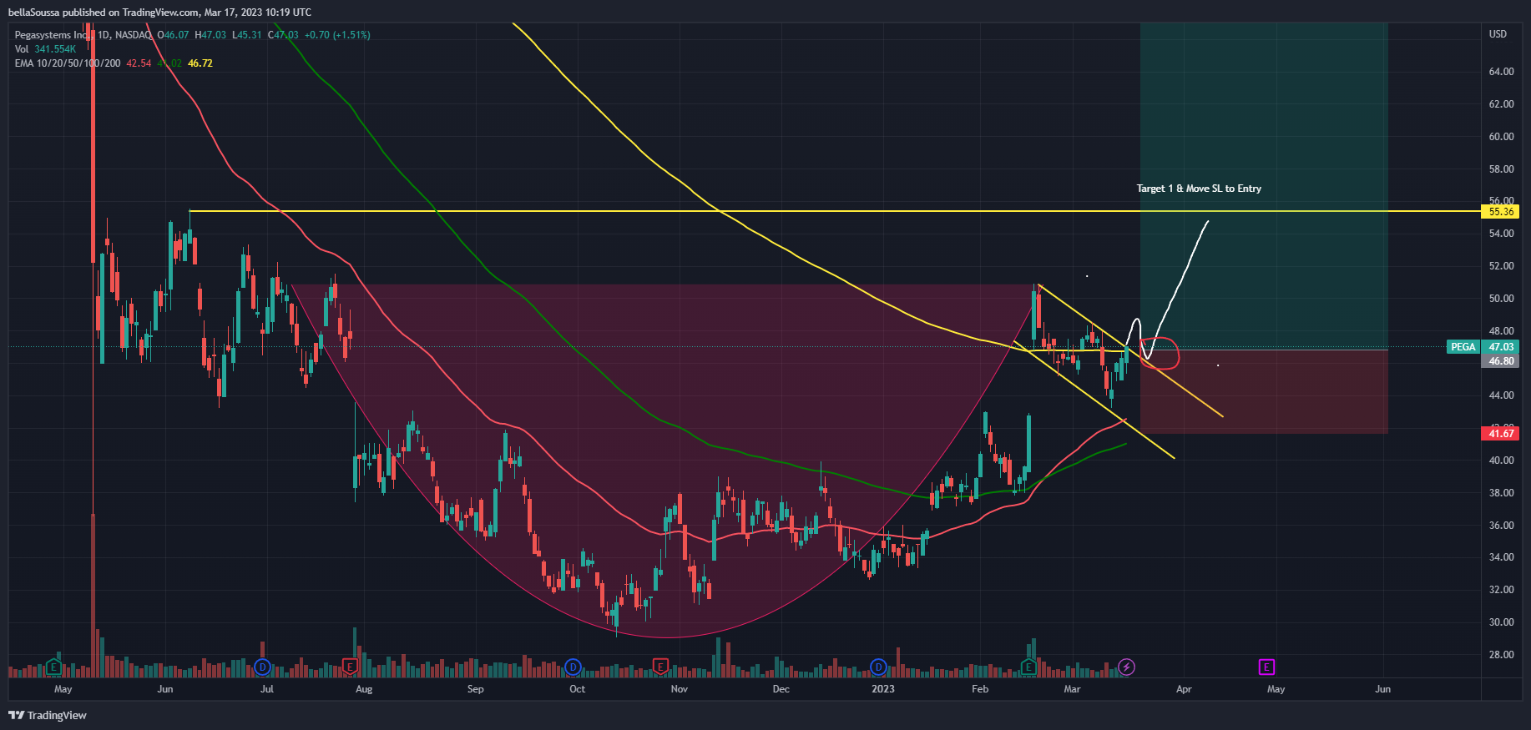Click the NASDAQ exchange label
The height and width of the screenshot is (730, 1531).
click(x=134, y=35)
